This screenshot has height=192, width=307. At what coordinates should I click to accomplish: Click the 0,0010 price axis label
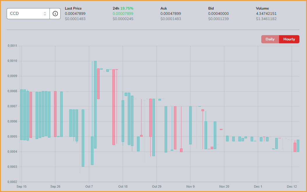12,61
